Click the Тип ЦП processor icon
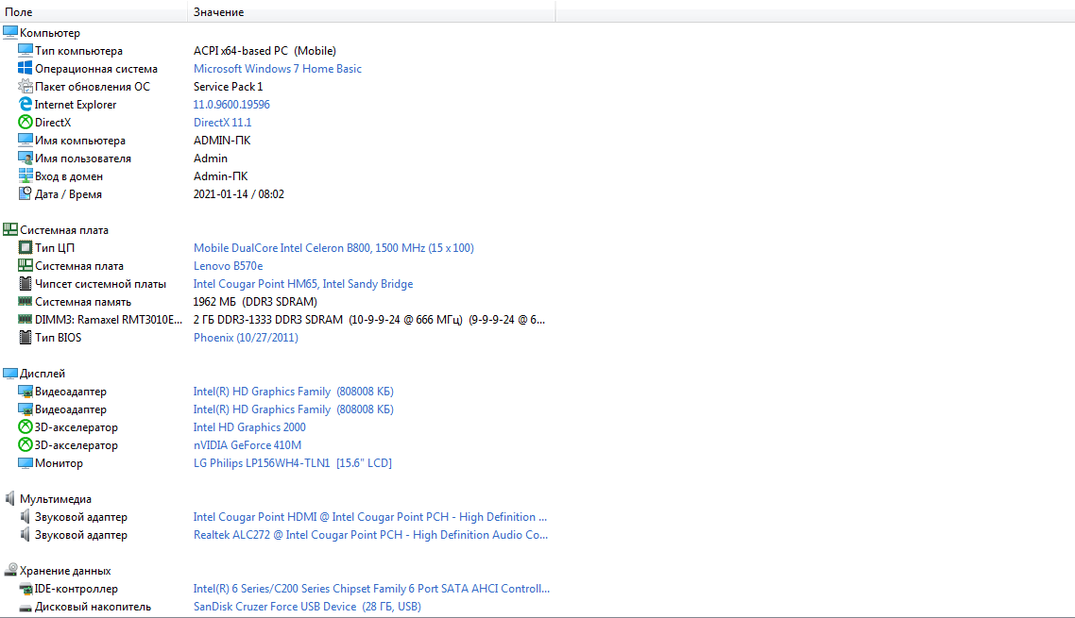The height and width of the screenshot is (618, 1075). [x=26, y=247]
